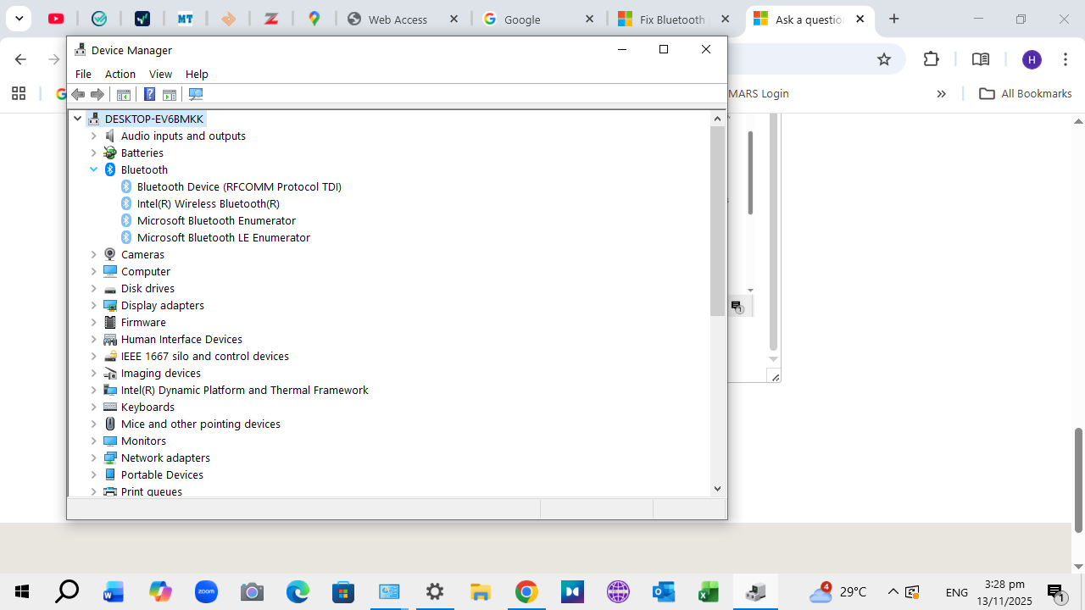Open Chrome profile H avatar
Viewport: 1085px width, 610px height.
coord(1032,59)
